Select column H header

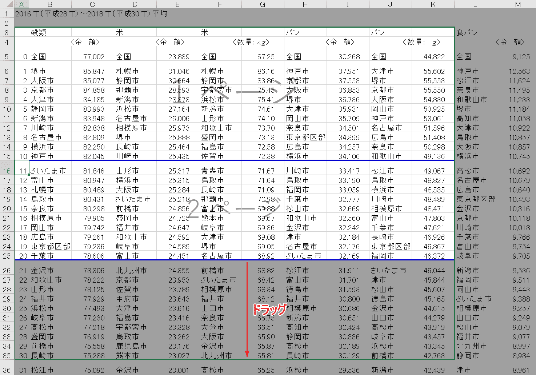point(305,4)
